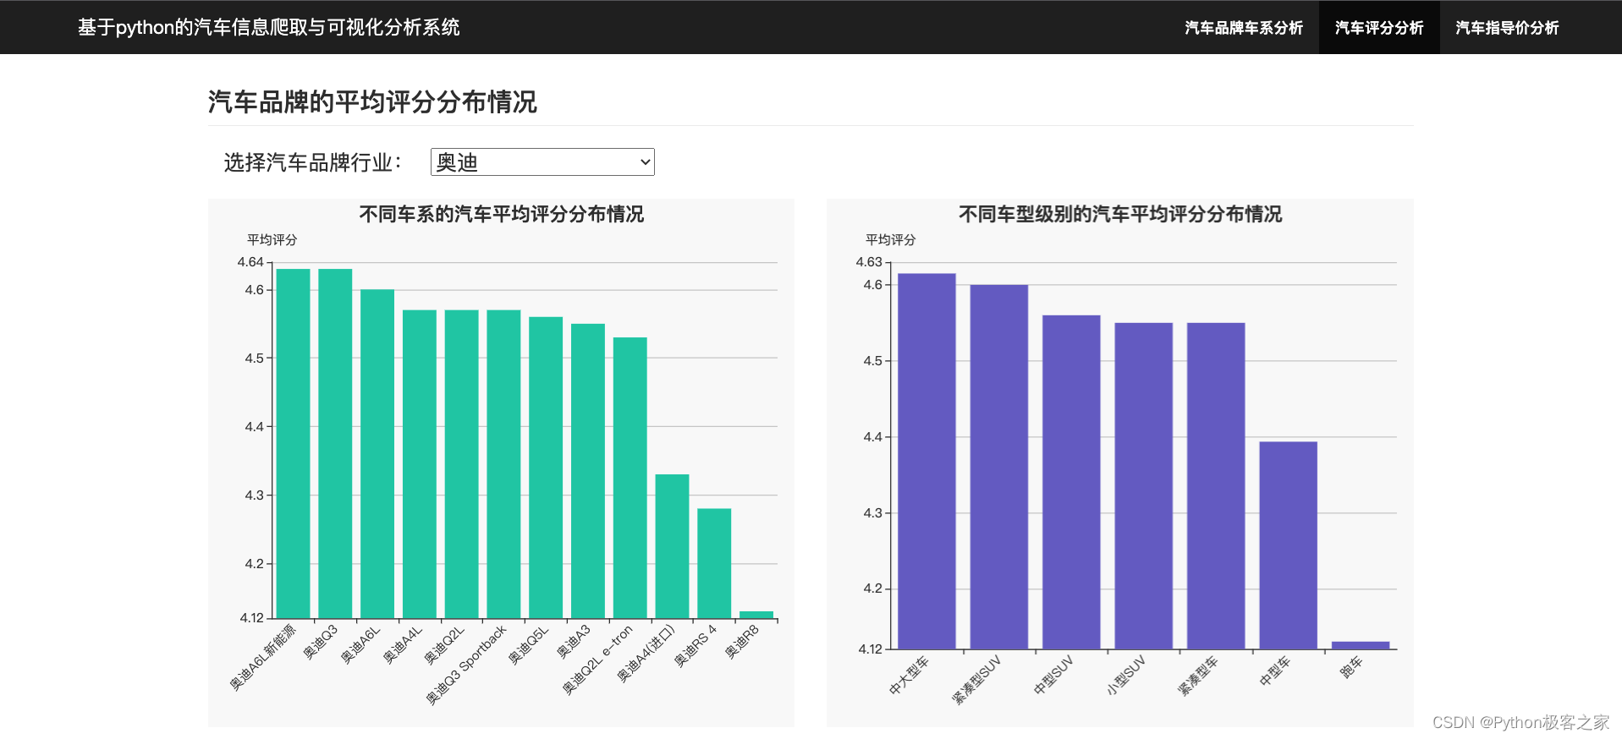The image size is (1622, 739).
Task: Click the 奥迪Q2L bar
Action: [x=462, y=464]
